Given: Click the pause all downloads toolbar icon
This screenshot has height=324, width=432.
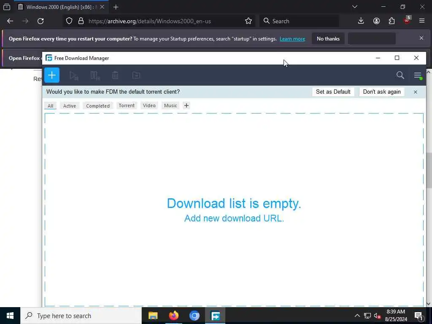Looking at the screenshot, I should coord(95,75).
